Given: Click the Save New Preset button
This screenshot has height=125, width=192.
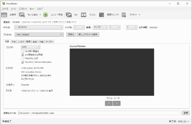Looking at the screenshot, I should (88, 34).
